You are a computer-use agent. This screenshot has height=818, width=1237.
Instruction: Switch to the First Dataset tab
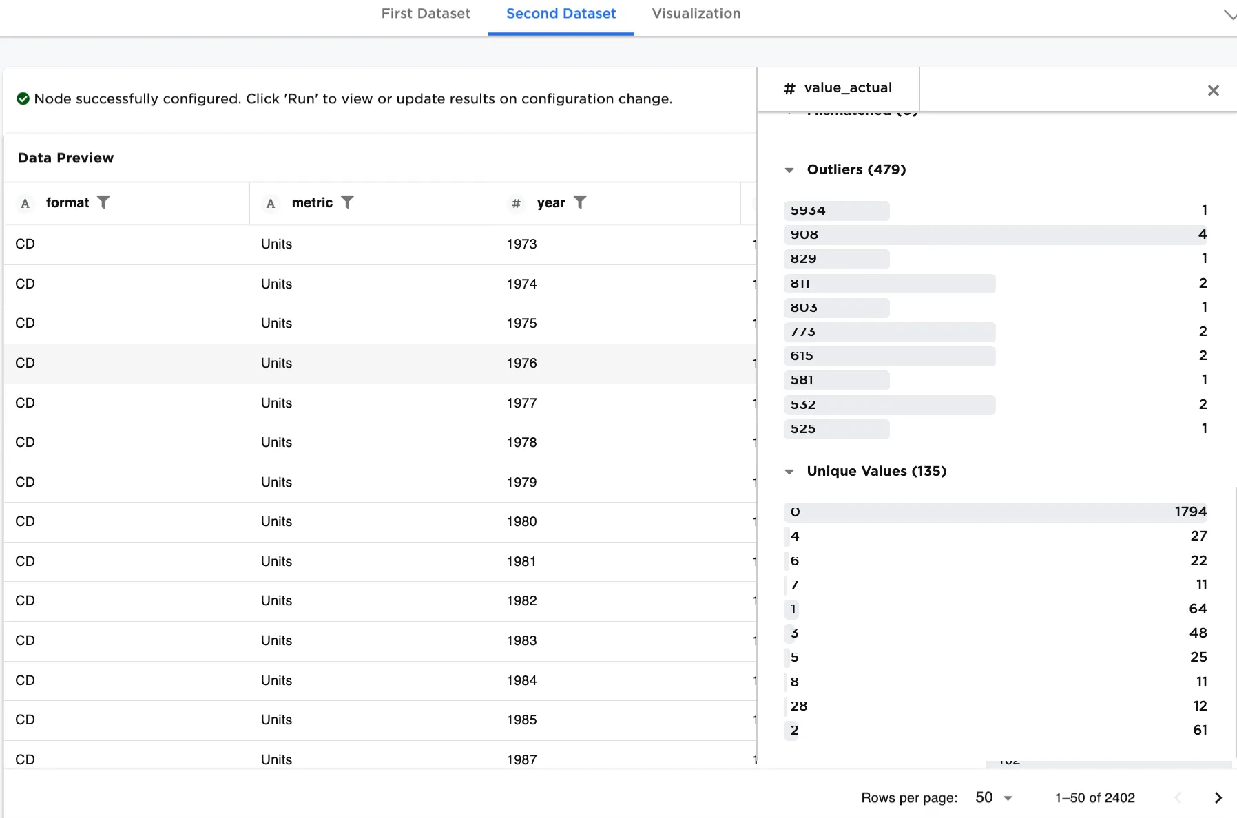point(426,14)
